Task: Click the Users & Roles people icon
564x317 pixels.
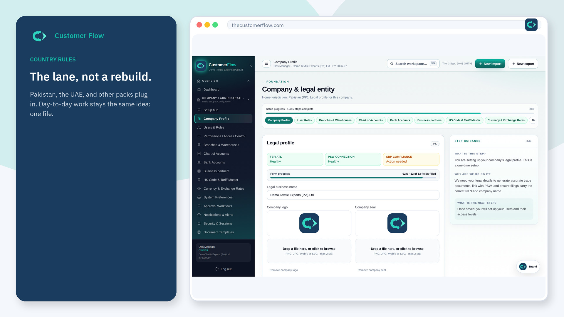Action: tap(199, 127)
